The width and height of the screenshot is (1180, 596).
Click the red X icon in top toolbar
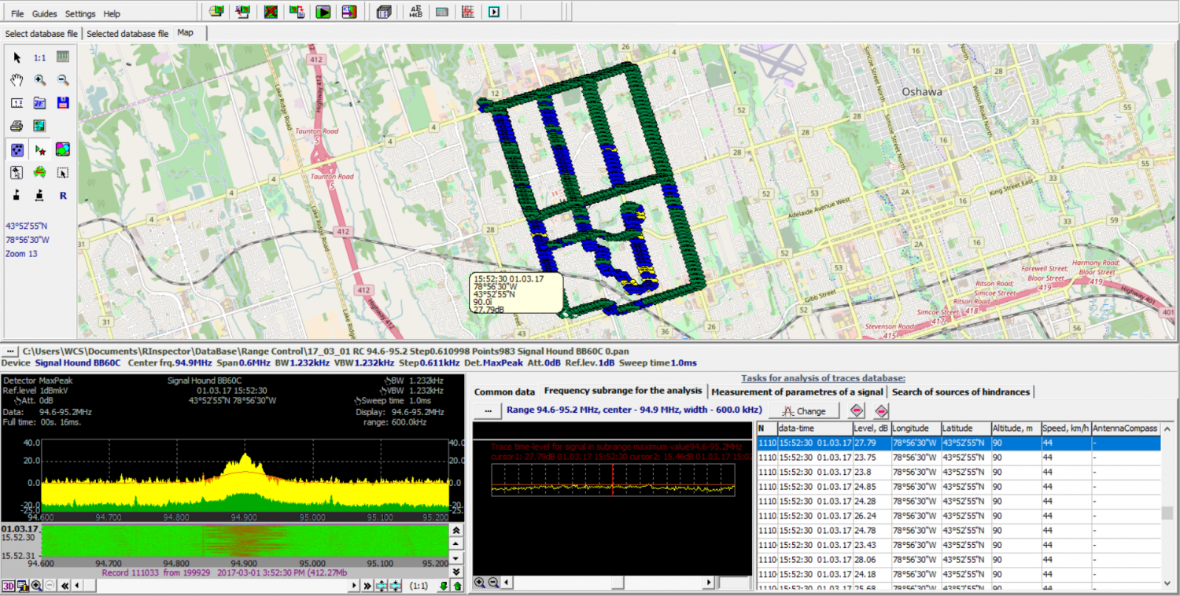coord(271,12)
